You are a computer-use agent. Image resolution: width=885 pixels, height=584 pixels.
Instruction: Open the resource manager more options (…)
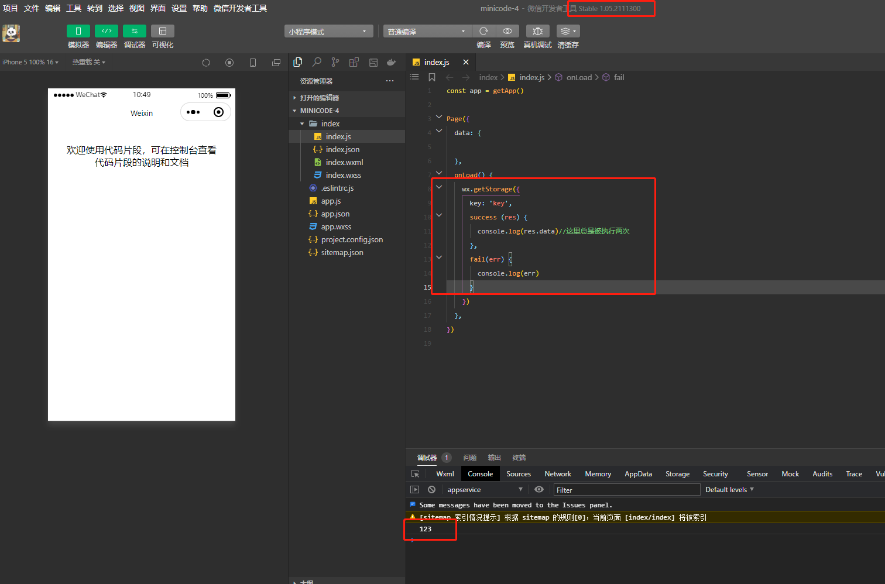(x=390, y=81)
